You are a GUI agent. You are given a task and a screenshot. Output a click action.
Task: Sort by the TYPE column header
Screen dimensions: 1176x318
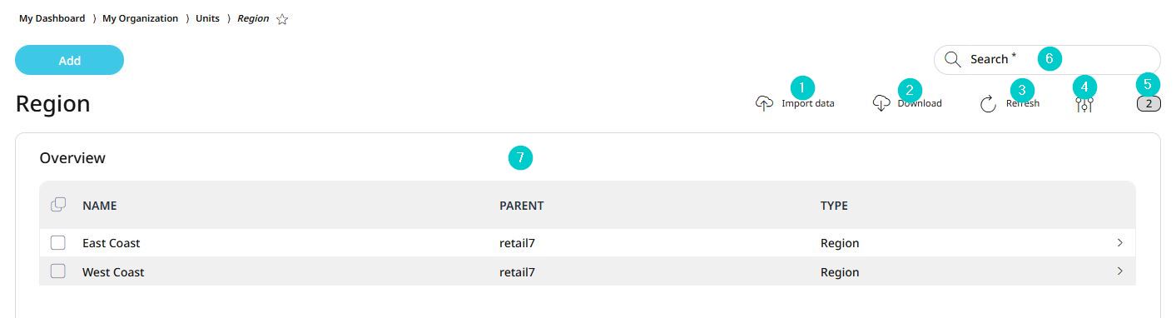tap(834, 206)
